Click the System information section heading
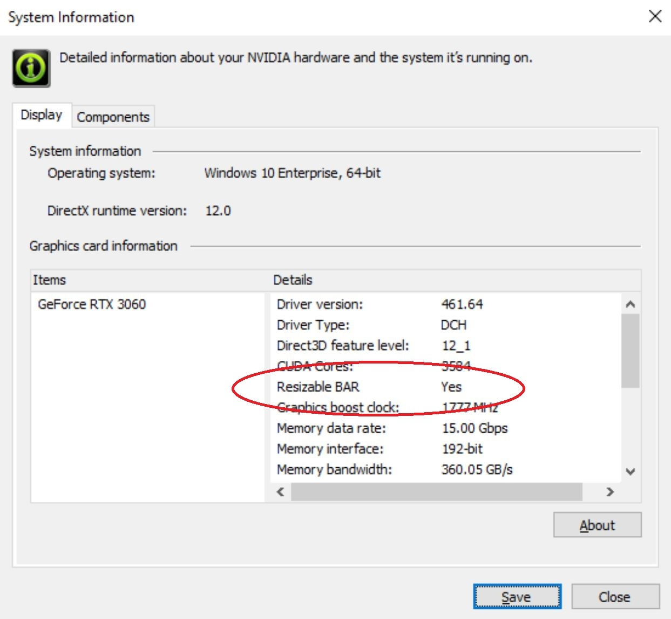 click(x=85, y=151)
